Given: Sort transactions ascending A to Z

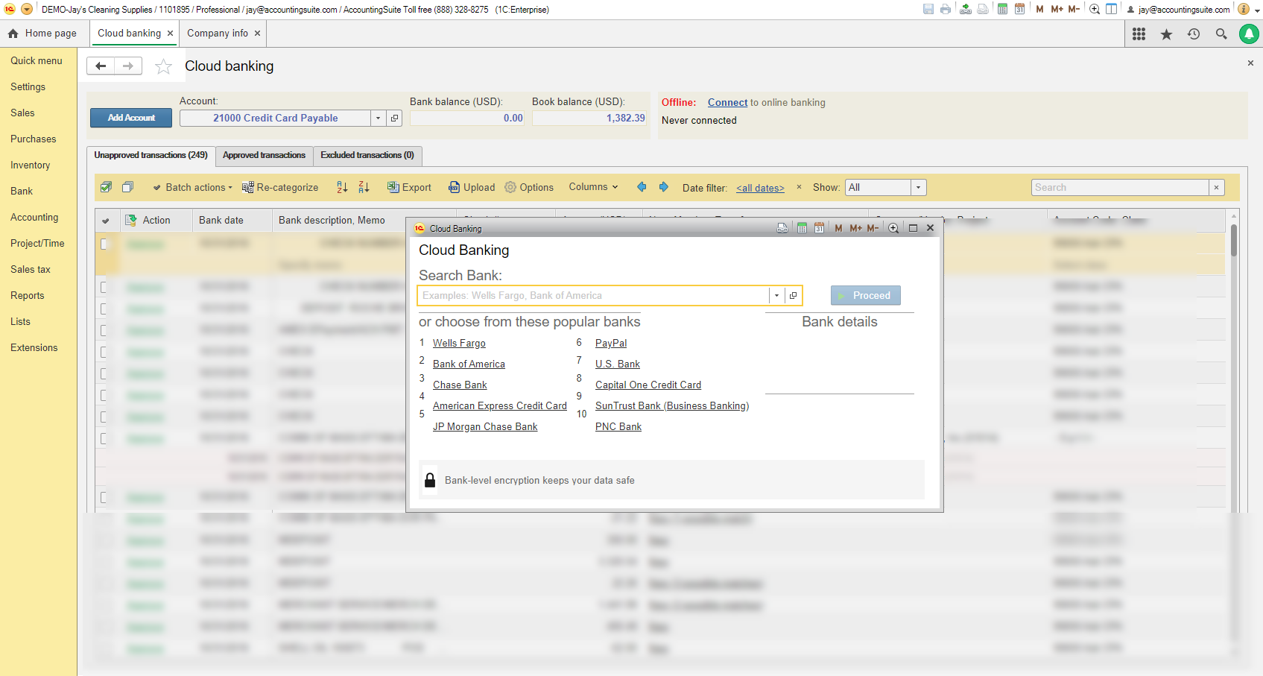Looking at the screenshot, I should [x=342, y=187].
